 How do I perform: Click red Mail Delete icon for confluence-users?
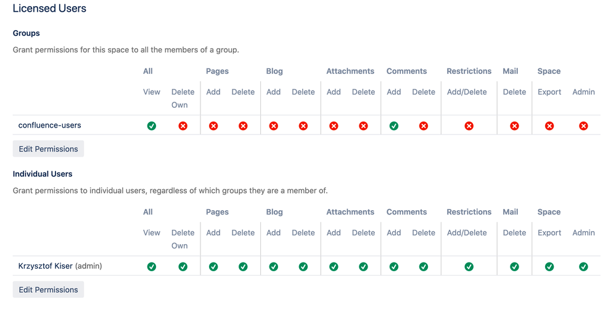click(x=514, y=126)
